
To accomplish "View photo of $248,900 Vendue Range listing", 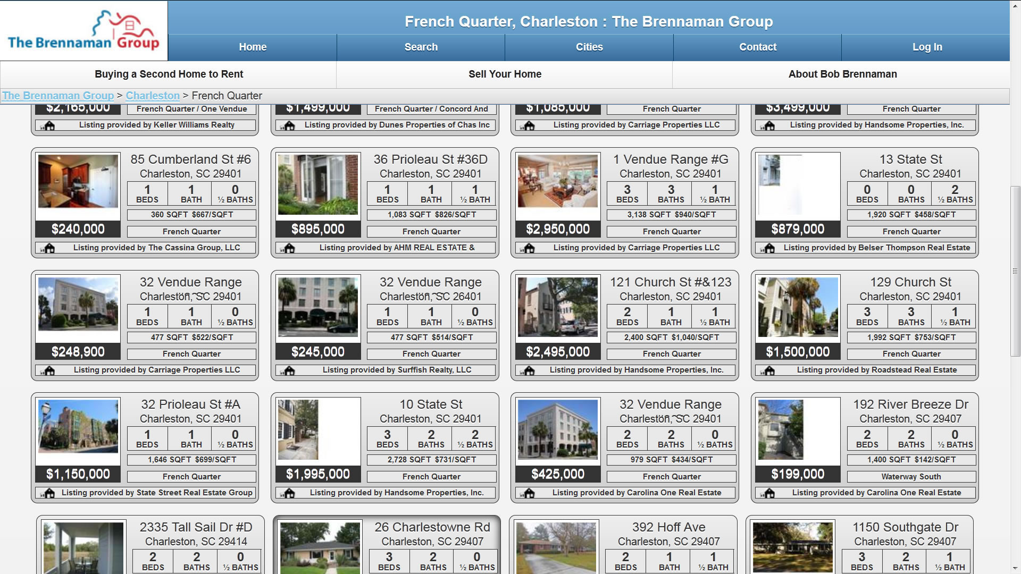I will (78, 304).
